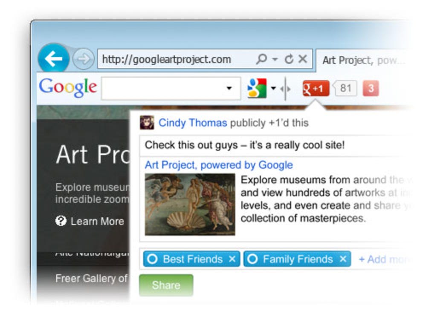Viewport: 446px width, 311px height.
Task: Click the green Share button
Action: [x=166, y=285]
